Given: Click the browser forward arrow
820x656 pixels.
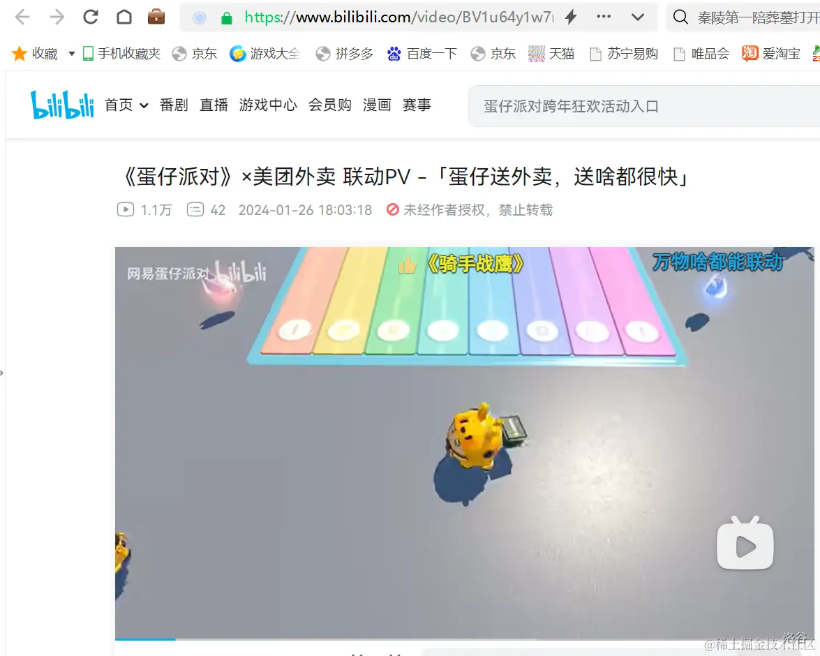Looking at the screenshot, I should tap(57, 17).
